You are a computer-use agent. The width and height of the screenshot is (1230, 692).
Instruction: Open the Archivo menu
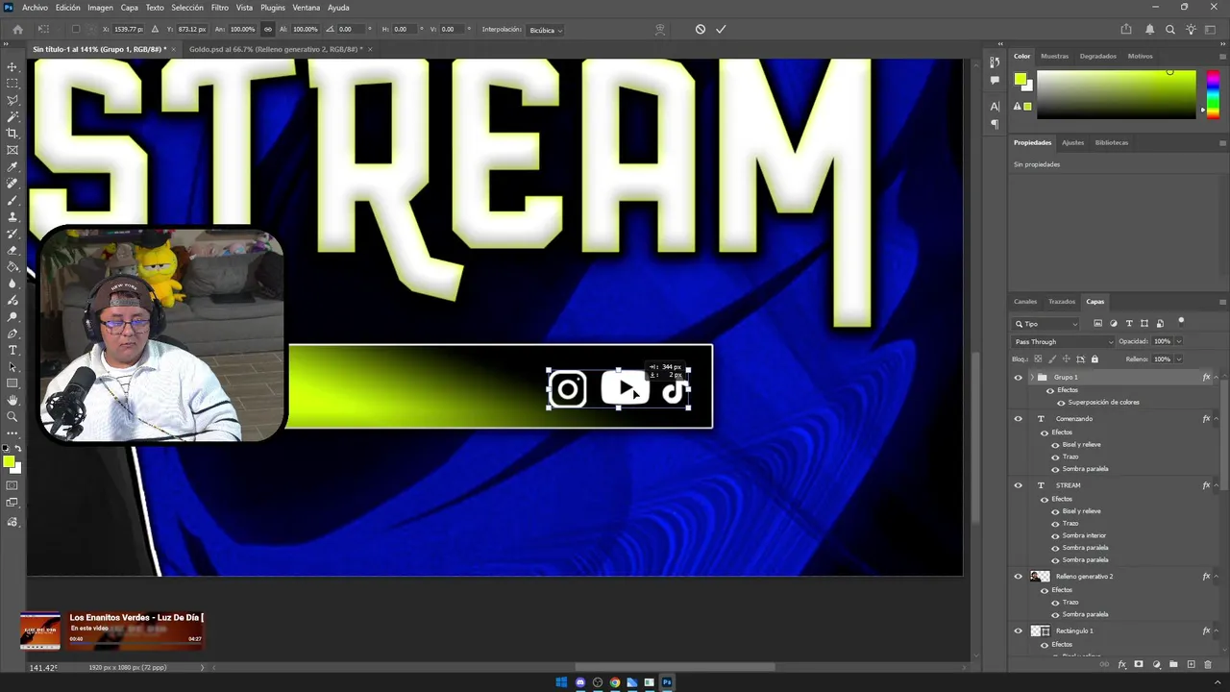[x=35, y=8]
